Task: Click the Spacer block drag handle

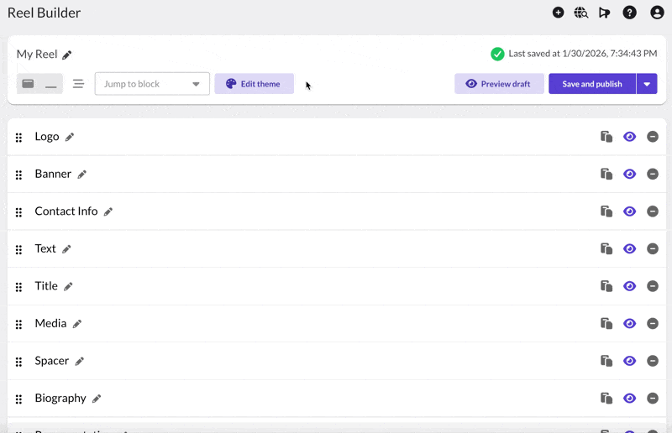Action: (18, 362)
